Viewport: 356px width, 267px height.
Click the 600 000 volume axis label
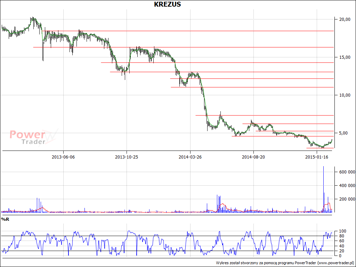347,172
